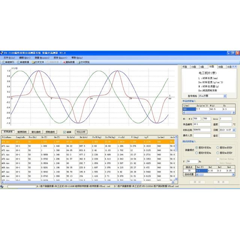Toggle the Auto Range checkbox
Screen dimensions: 240x240
pyautogui.click(x=218, y=163)
